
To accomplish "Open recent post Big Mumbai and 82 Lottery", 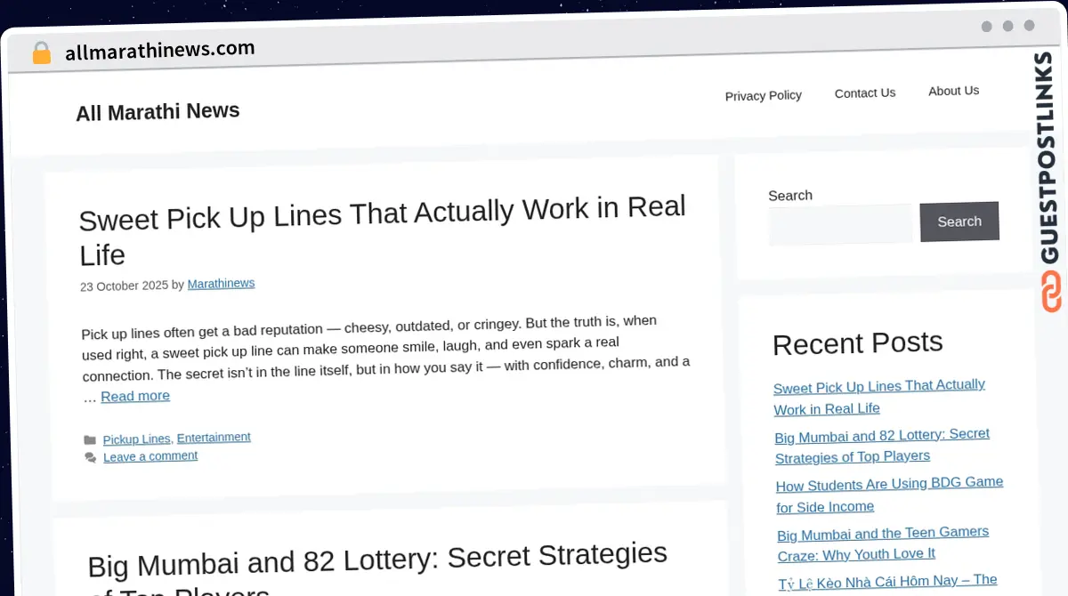I will [x=882, y=446].
